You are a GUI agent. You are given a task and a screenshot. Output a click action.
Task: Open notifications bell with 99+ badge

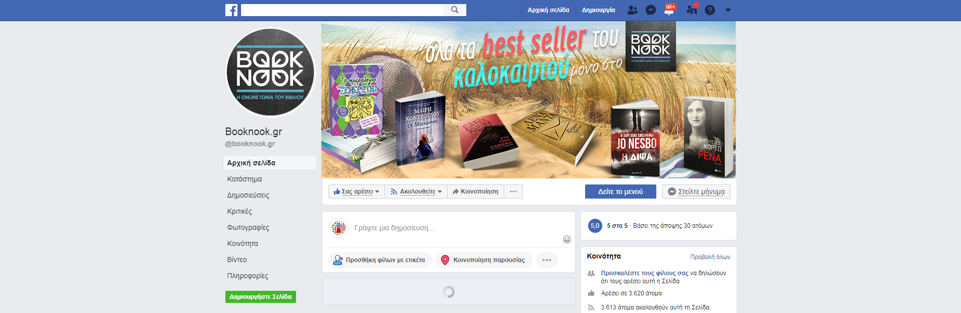(x=669, y=10)
